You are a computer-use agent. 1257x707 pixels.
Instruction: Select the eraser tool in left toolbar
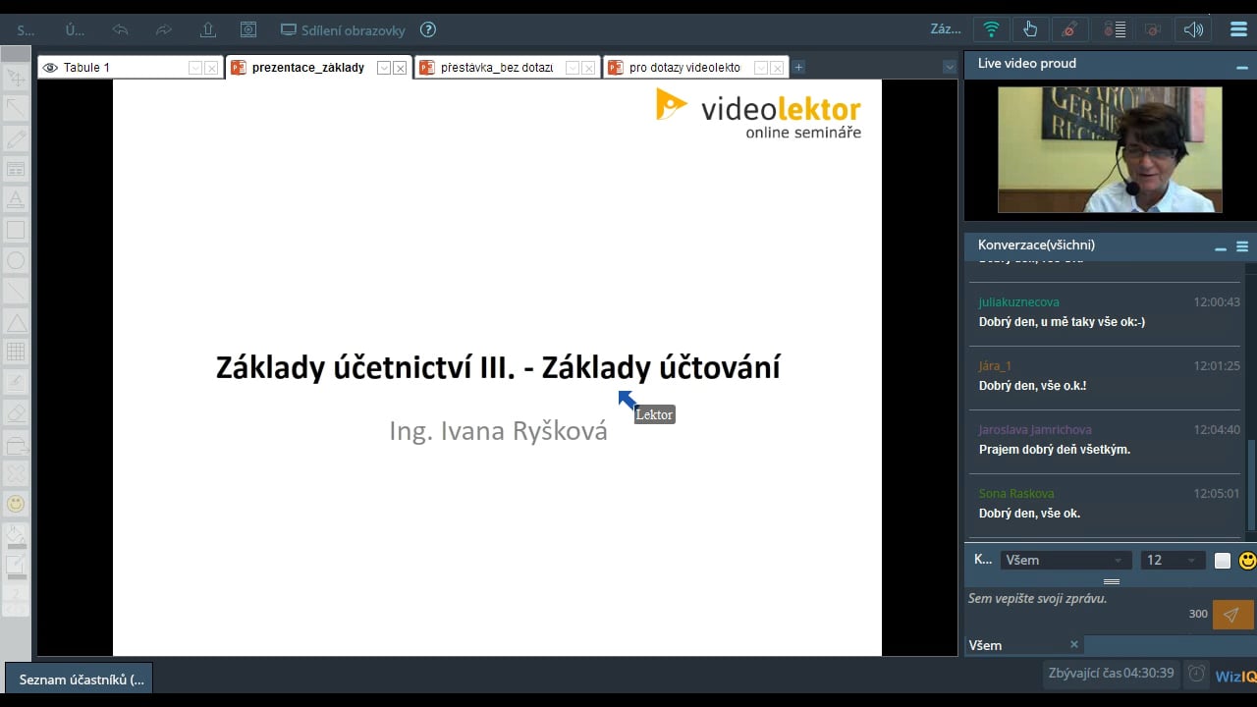(x=16, y=412)
